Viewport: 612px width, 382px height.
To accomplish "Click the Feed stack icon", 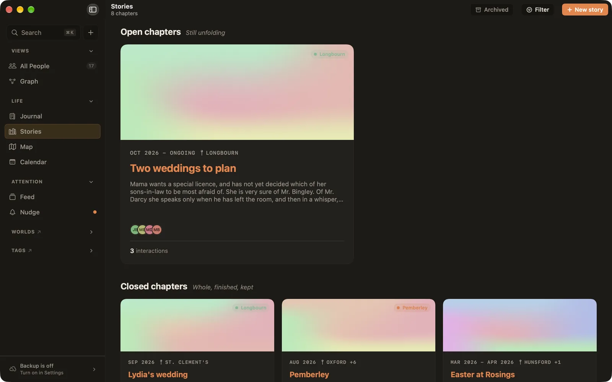I will [x=12, y=197].
